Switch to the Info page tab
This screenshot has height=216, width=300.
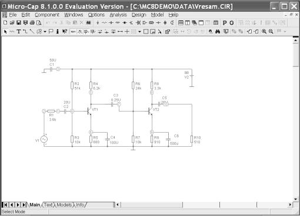coord(80,205)
